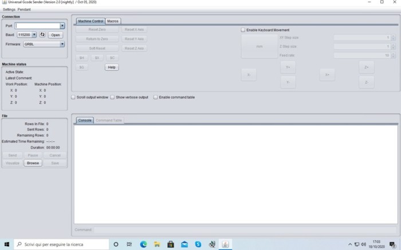Screen dimensions: 401x250
Task: Enable the Scroll output window checkbox
Action: coord(73,97)
